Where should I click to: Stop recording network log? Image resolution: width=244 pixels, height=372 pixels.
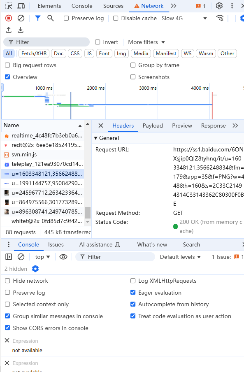coord(9,18)
